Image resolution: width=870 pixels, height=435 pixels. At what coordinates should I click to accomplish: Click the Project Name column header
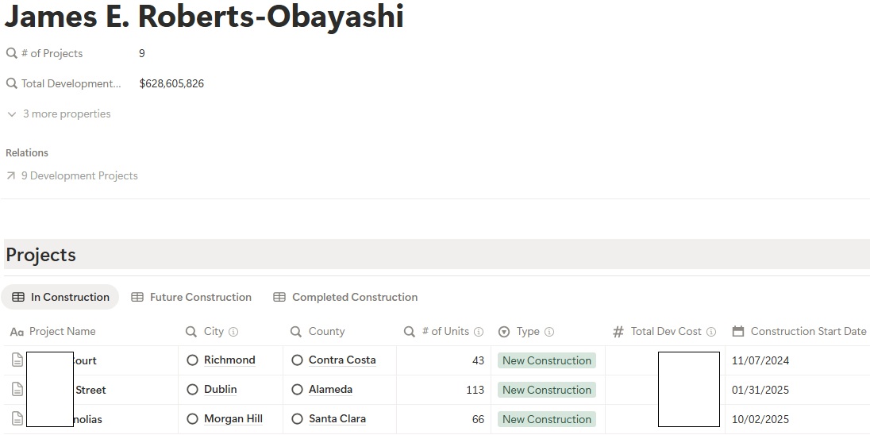tap(62, 331)
